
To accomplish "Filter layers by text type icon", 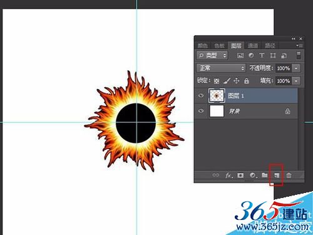I will (x=262, y=55).
